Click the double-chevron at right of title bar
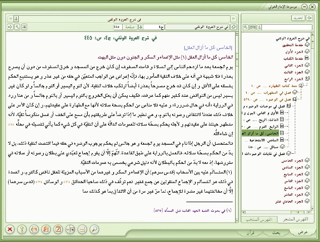This screenshot has width=320, height=242. (233, 19)
